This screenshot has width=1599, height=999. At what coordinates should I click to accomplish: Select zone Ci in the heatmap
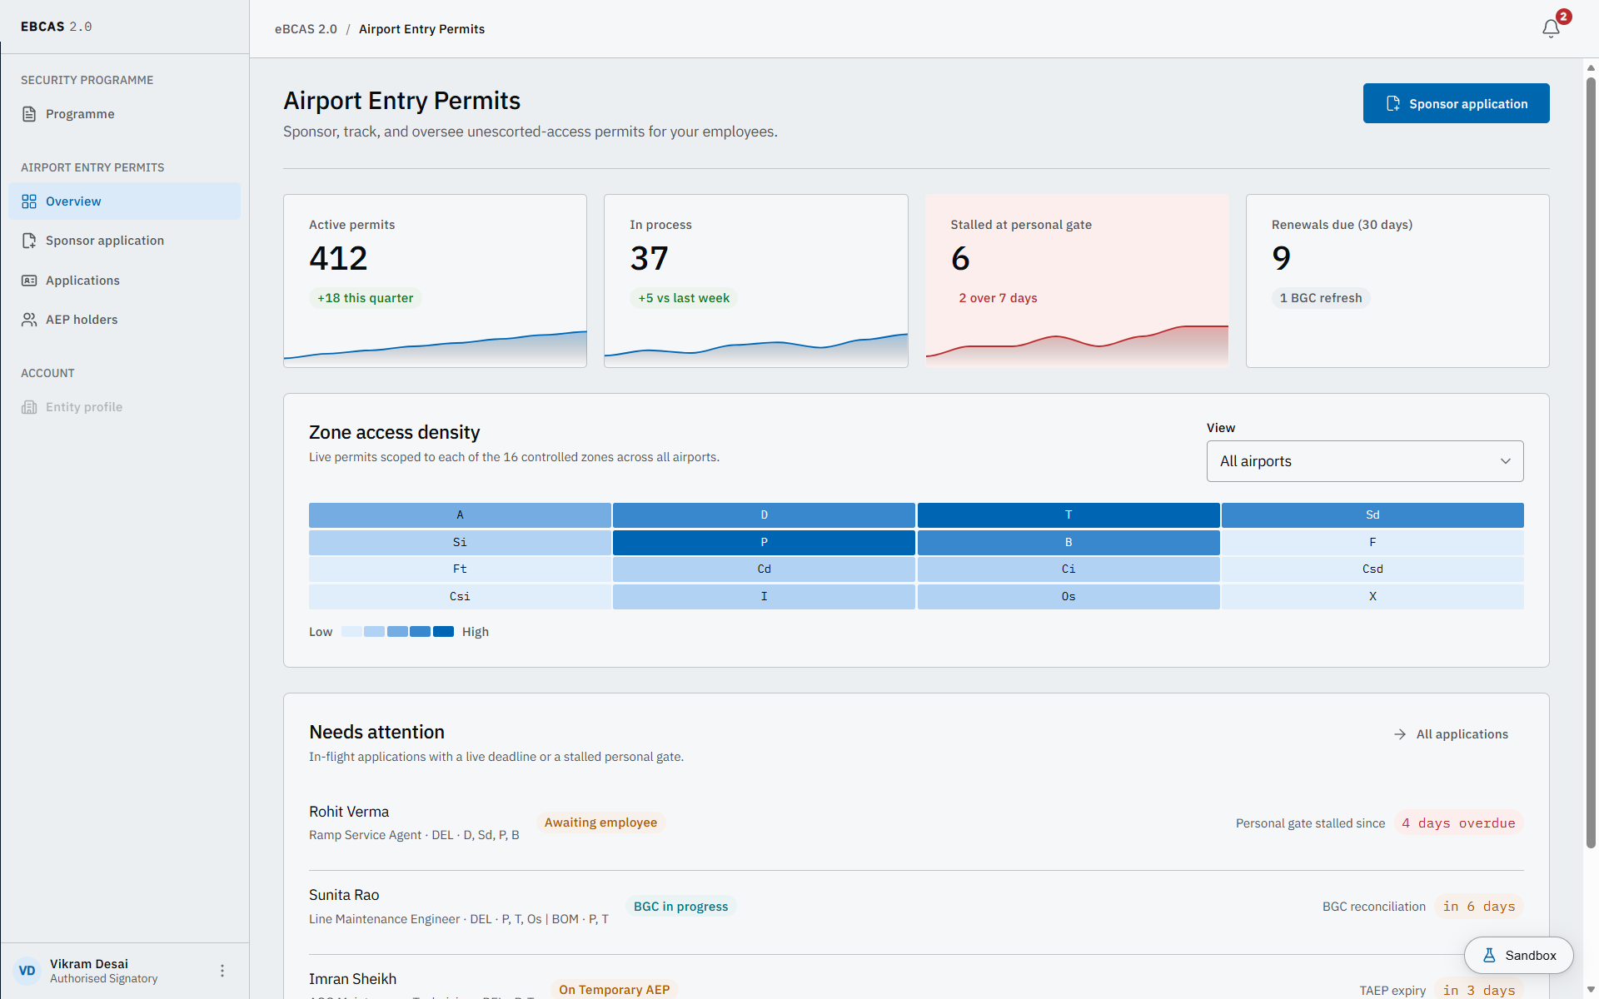(1068, 569)
